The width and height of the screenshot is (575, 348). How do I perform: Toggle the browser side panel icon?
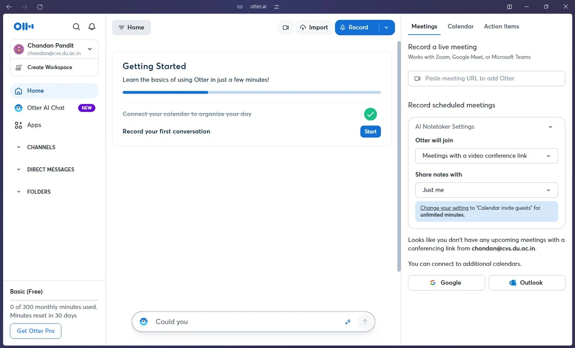(509, 7)
